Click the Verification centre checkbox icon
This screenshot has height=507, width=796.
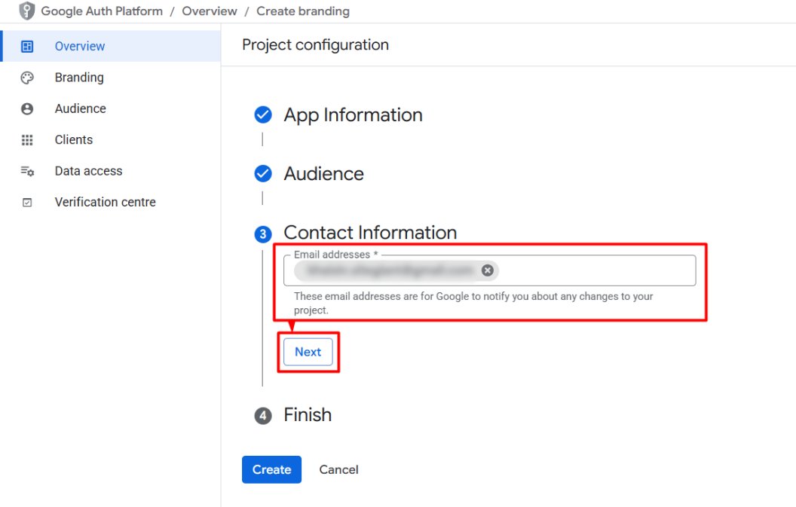(x=27, y=203)
